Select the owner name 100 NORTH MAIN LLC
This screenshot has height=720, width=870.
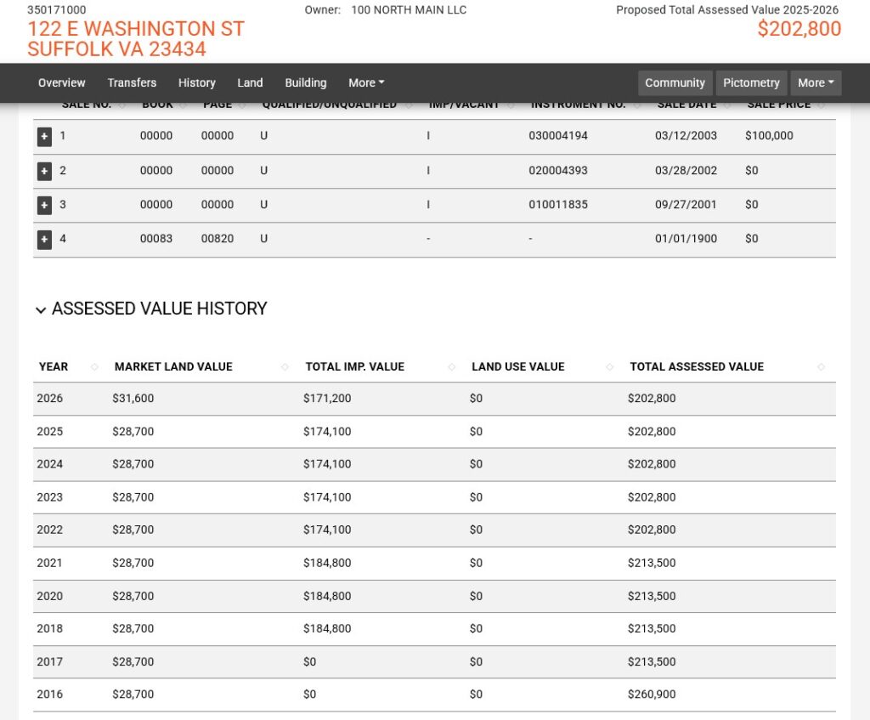tap(409, 10)
